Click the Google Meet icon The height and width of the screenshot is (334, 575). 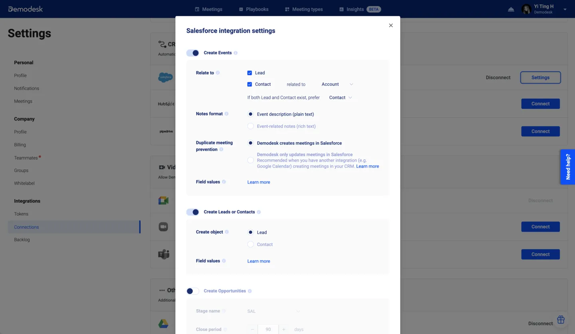[x=163, y=200]
